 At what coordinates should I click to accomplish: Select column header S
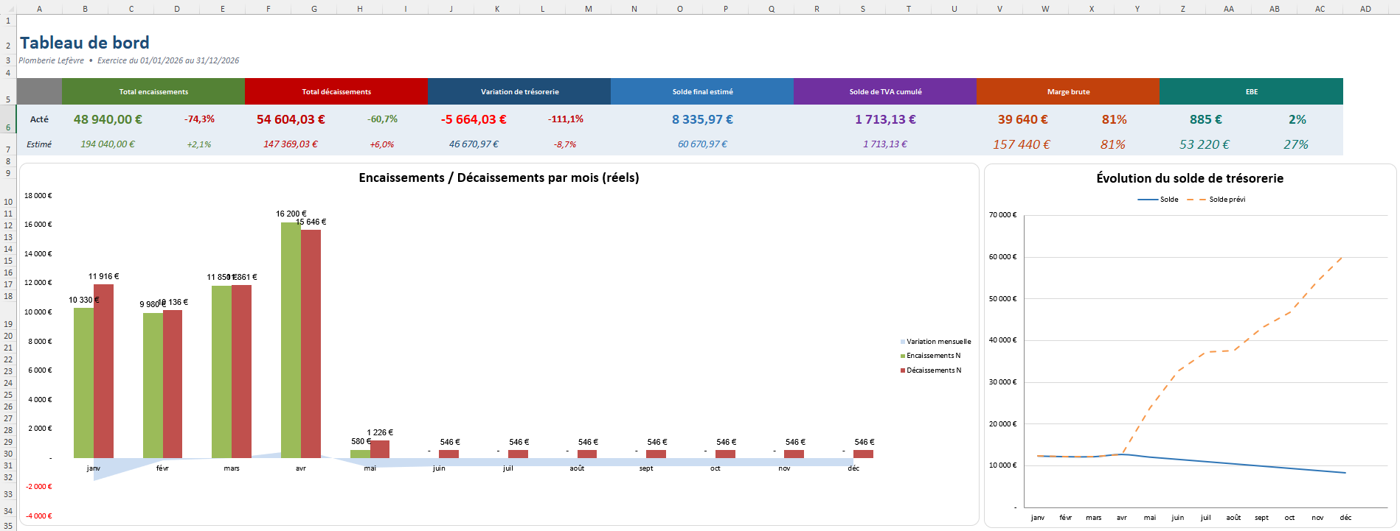[x=862, y=9]
